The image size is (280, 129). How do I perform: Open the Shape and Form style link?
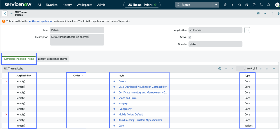(x=127, y=98)
